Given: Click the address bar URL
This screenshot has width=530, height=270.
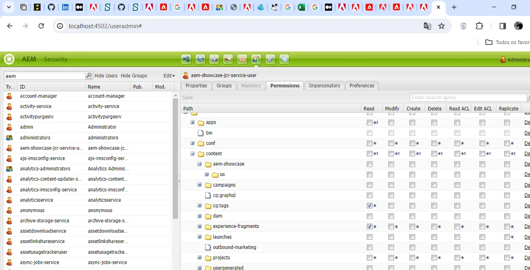Looking at the screenshot, I should (x=106, y=26).
